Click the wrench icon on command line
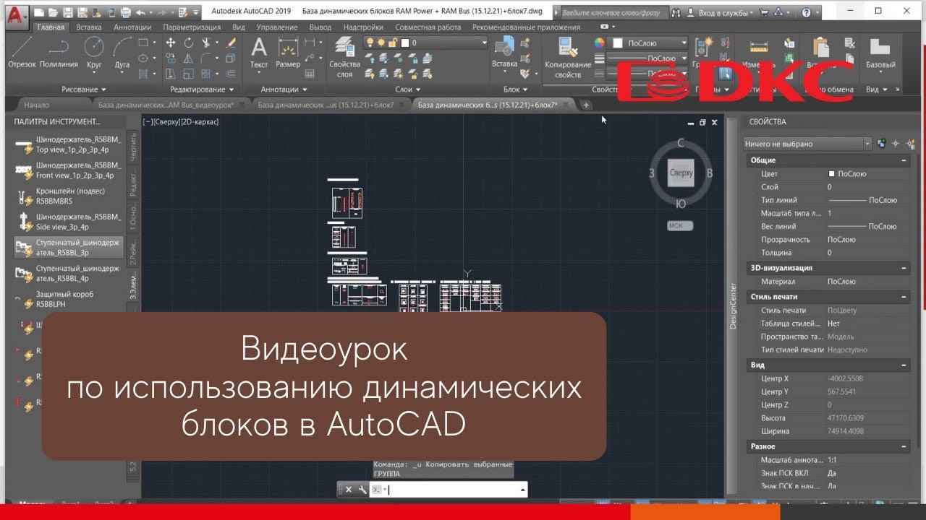926x520 pixels. pyautogui.click(x=362, y=490)
